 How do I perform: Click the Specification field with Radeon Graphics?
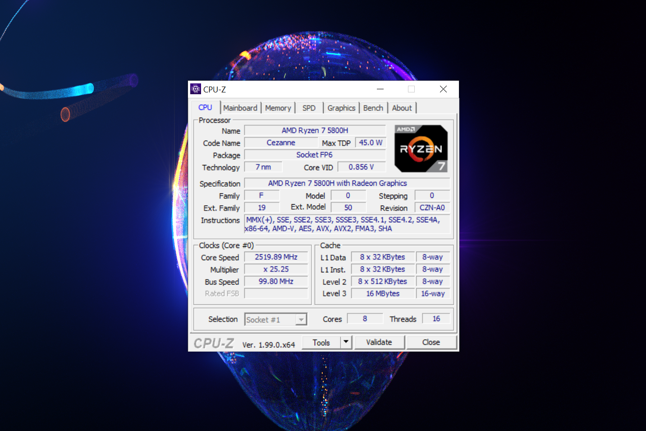pyautogui.click(x=347, y=183)
